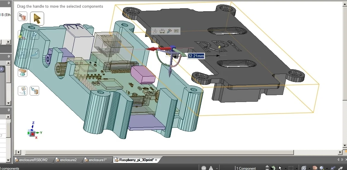Viewport: 347px width, 170px height.
Task: Click the bottom-left panel scrollbar down arrow
Action: pos(8,160)
